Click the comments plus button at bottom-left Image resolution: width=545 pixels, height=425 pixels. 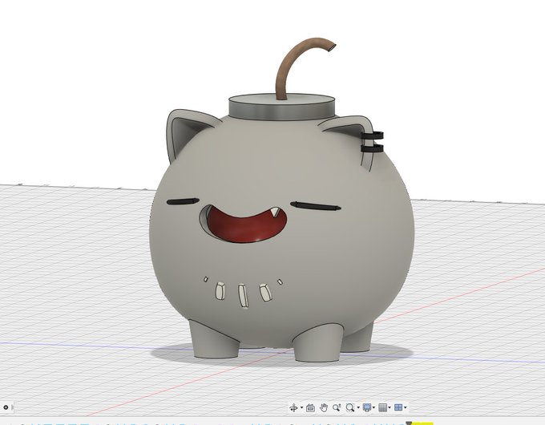[6, 407]
